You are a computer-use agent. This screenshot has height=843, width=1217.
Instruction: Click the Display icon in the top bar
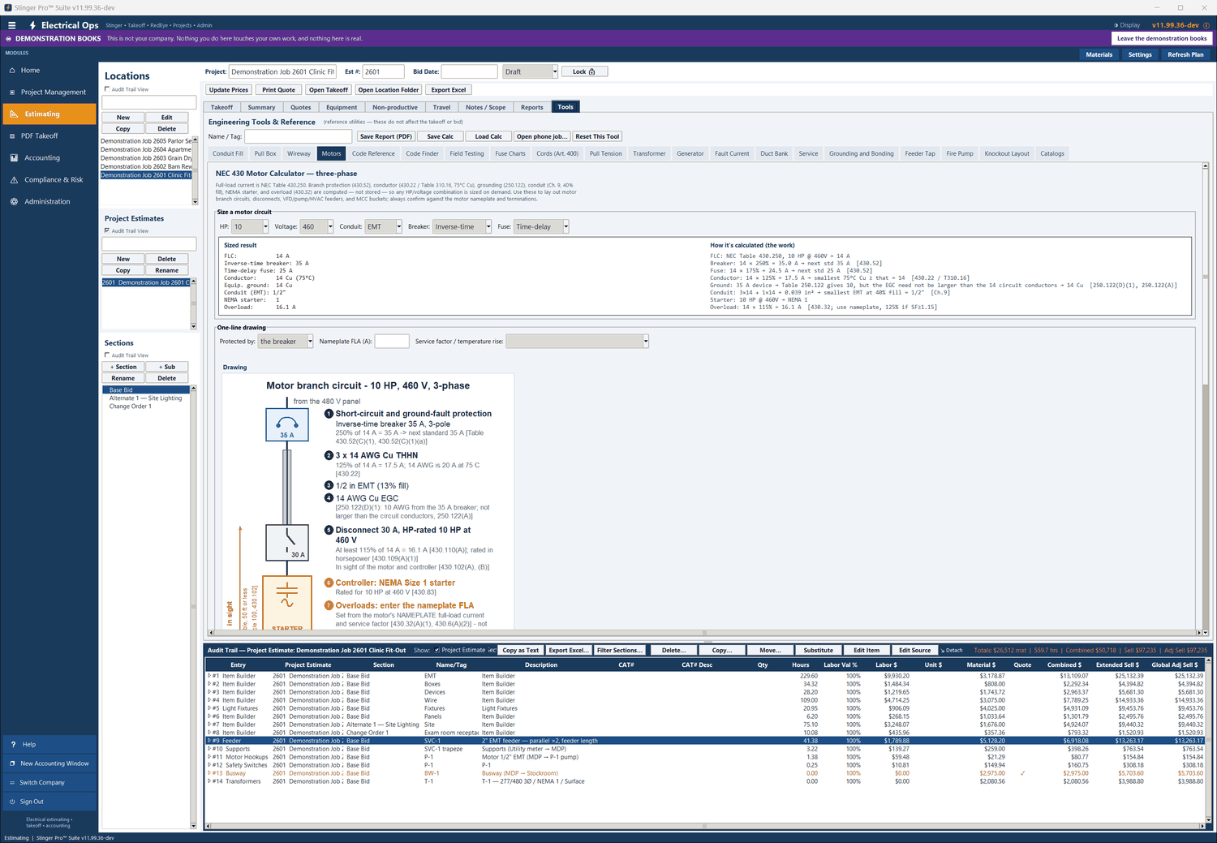coord(1116,25)
